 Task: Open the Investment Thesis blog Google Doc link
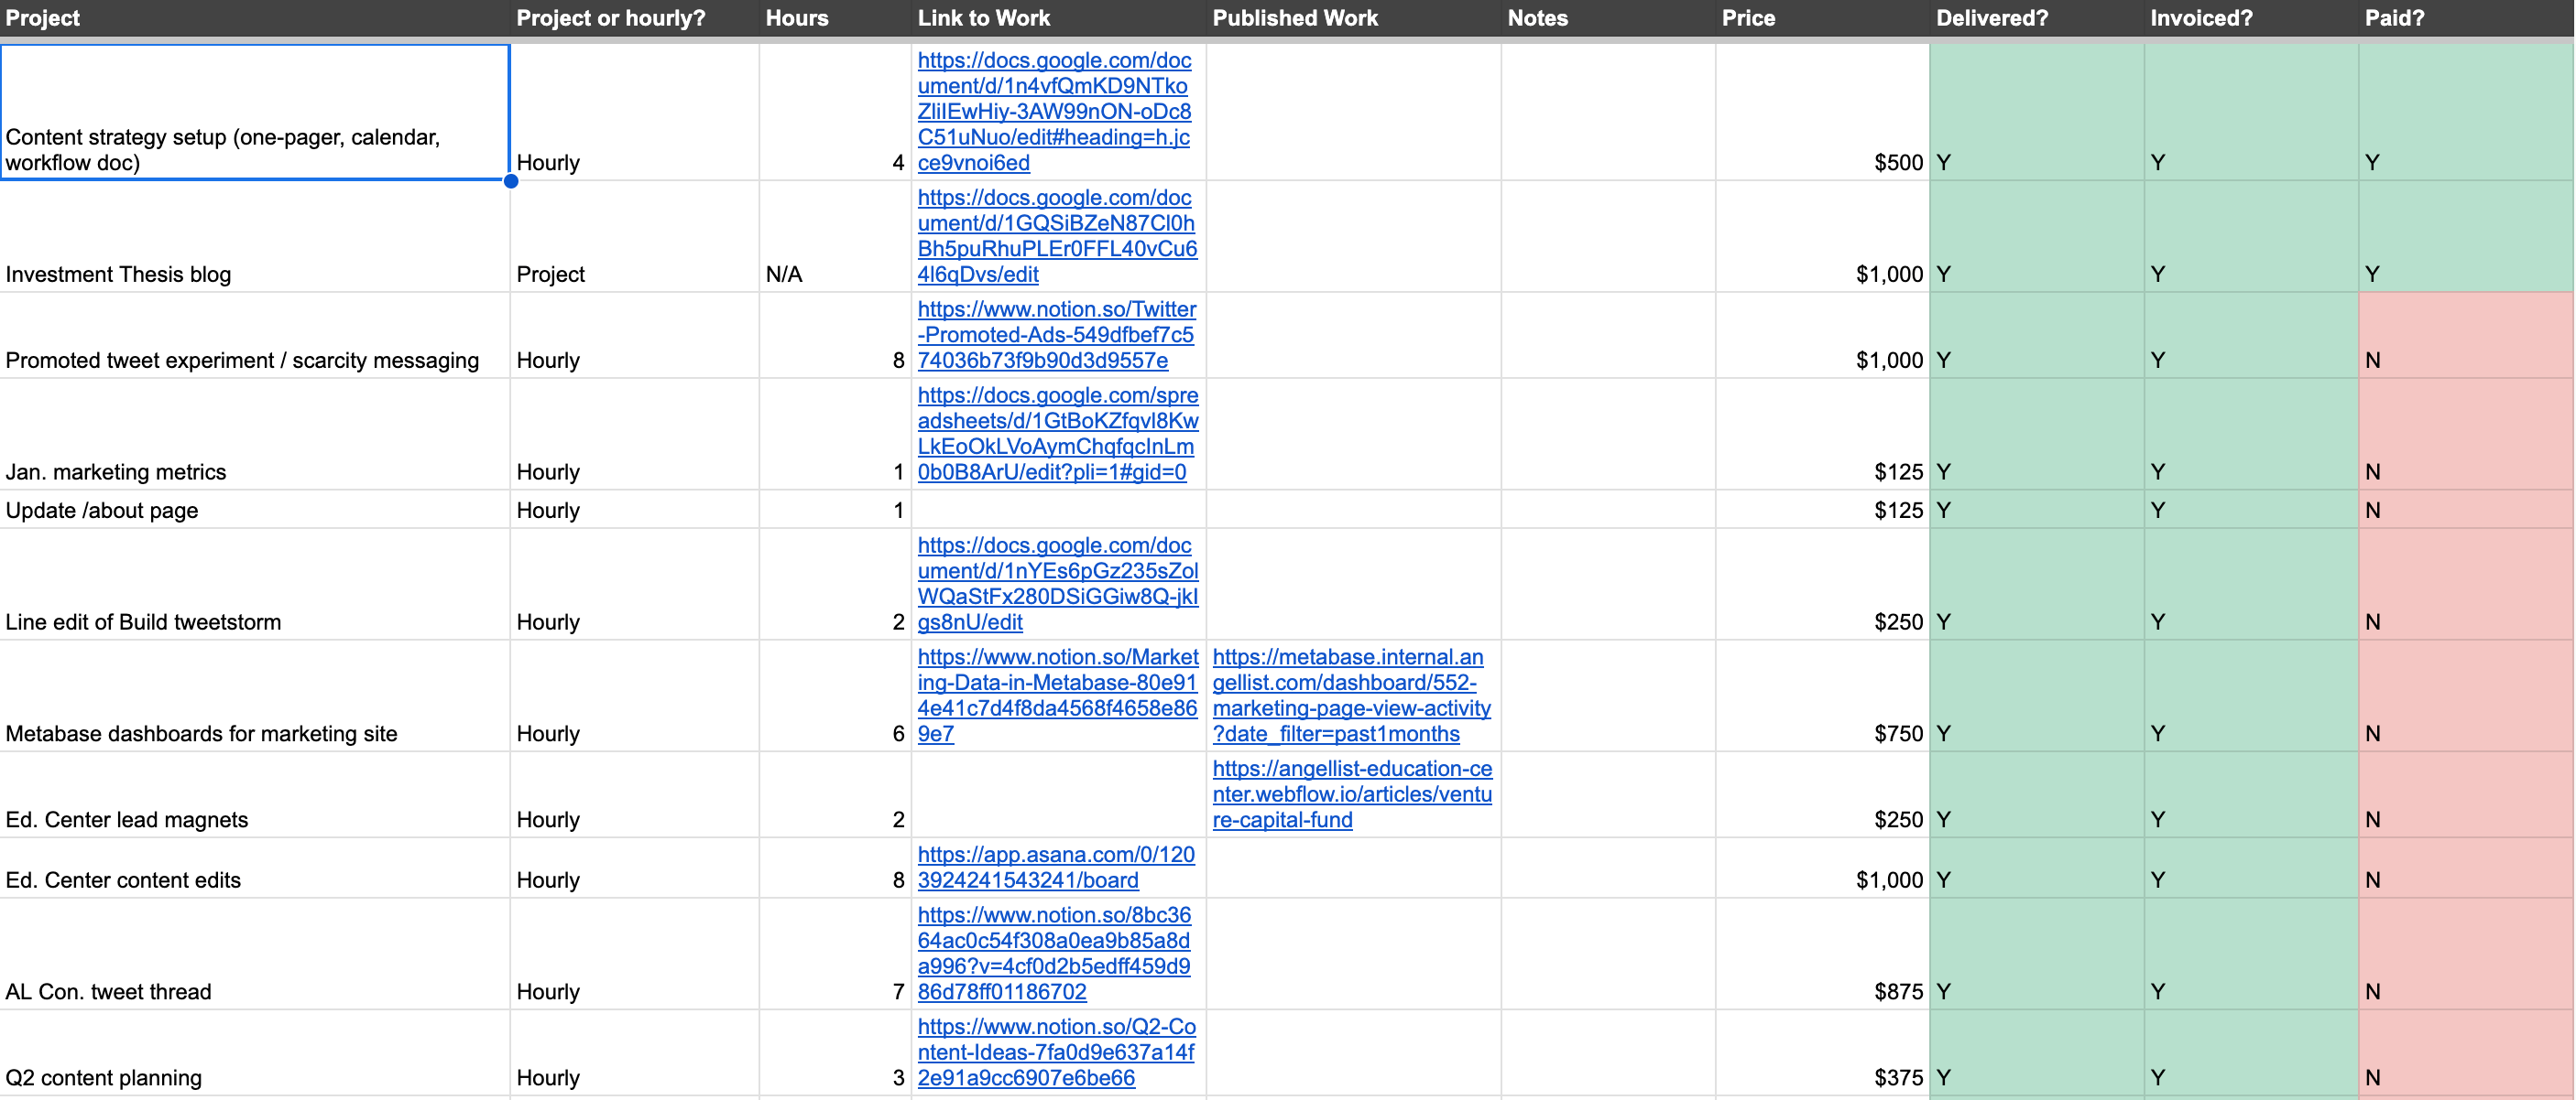pyautogui.click(x=1056, y=236)
